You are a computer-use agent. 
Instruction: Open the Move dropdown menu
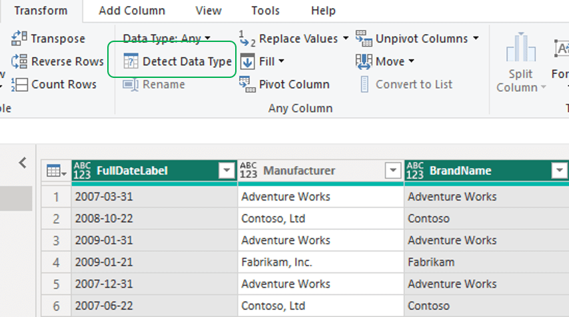point(410,62)
